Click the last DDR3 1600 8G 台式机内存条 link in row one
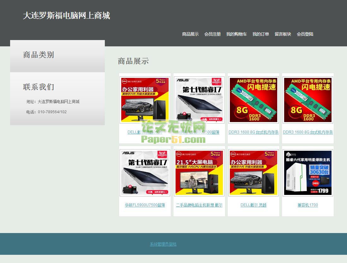The width and height of the screenshot is (347, 263). (x=308, y=132)
